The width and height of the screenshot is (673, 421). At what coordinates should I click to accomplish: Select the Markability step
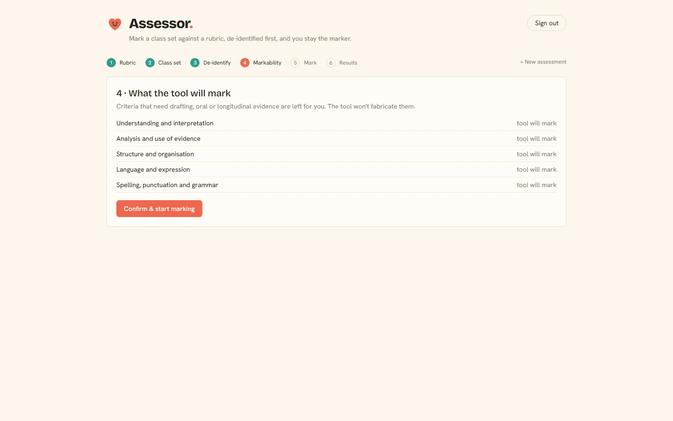(261, 63)
